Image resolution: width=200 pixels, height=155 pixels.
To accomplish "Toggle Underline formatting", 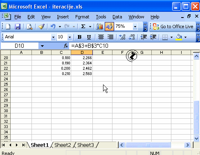I will 89,37.
